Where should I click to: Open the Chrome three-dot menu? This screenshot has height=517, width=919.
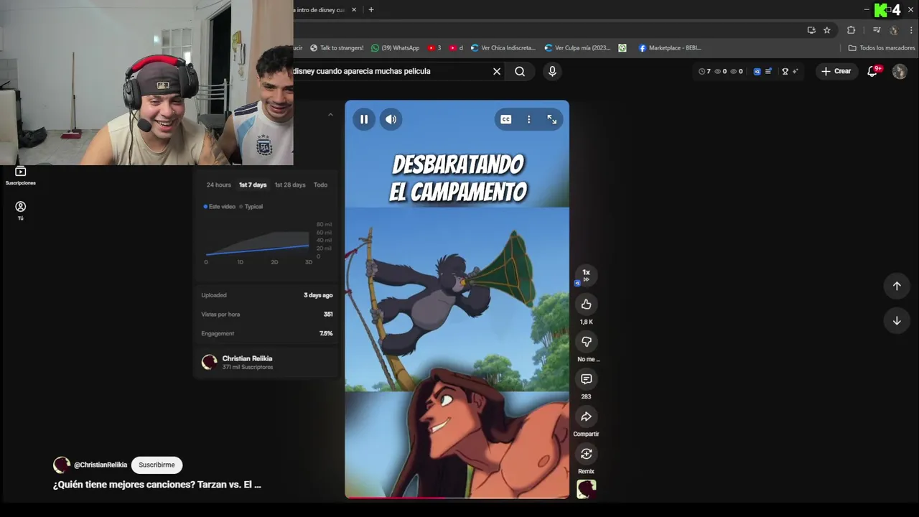[x=910, y=30]
